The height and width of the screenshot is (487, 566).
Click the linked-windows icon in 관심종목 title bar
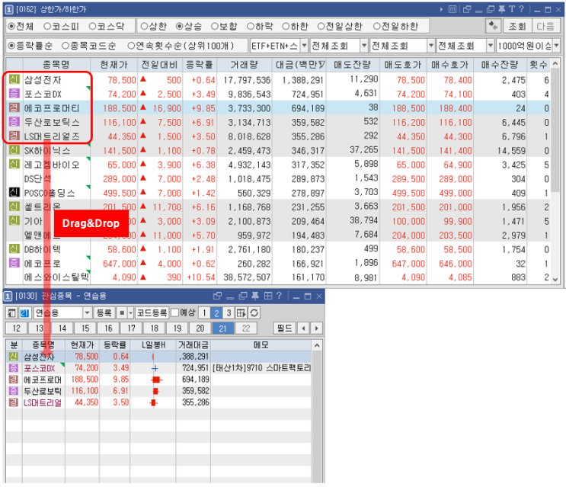pos(217,296)
